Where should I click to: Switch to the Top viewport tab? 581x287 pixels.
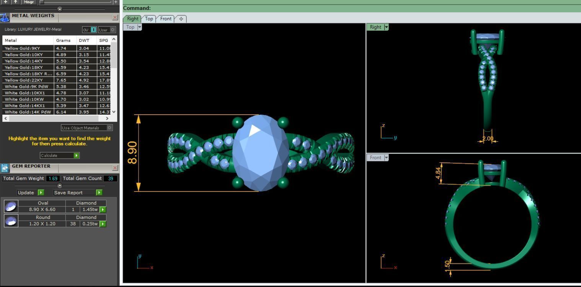point(149,19)
